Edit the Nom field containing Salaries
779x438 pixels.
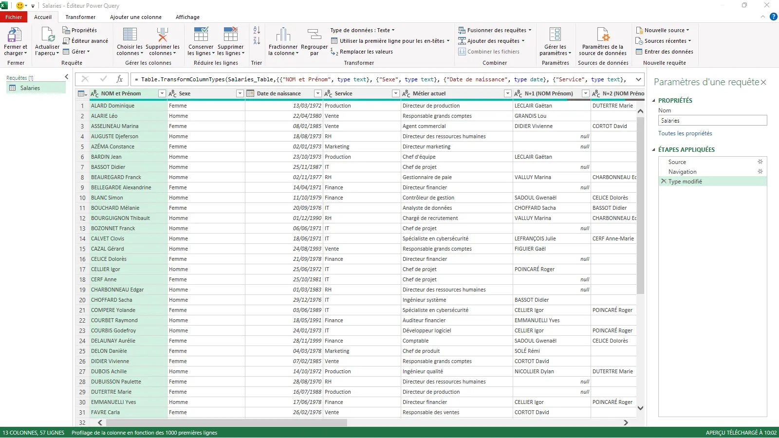pyautogui.click(x=713, y=120)
